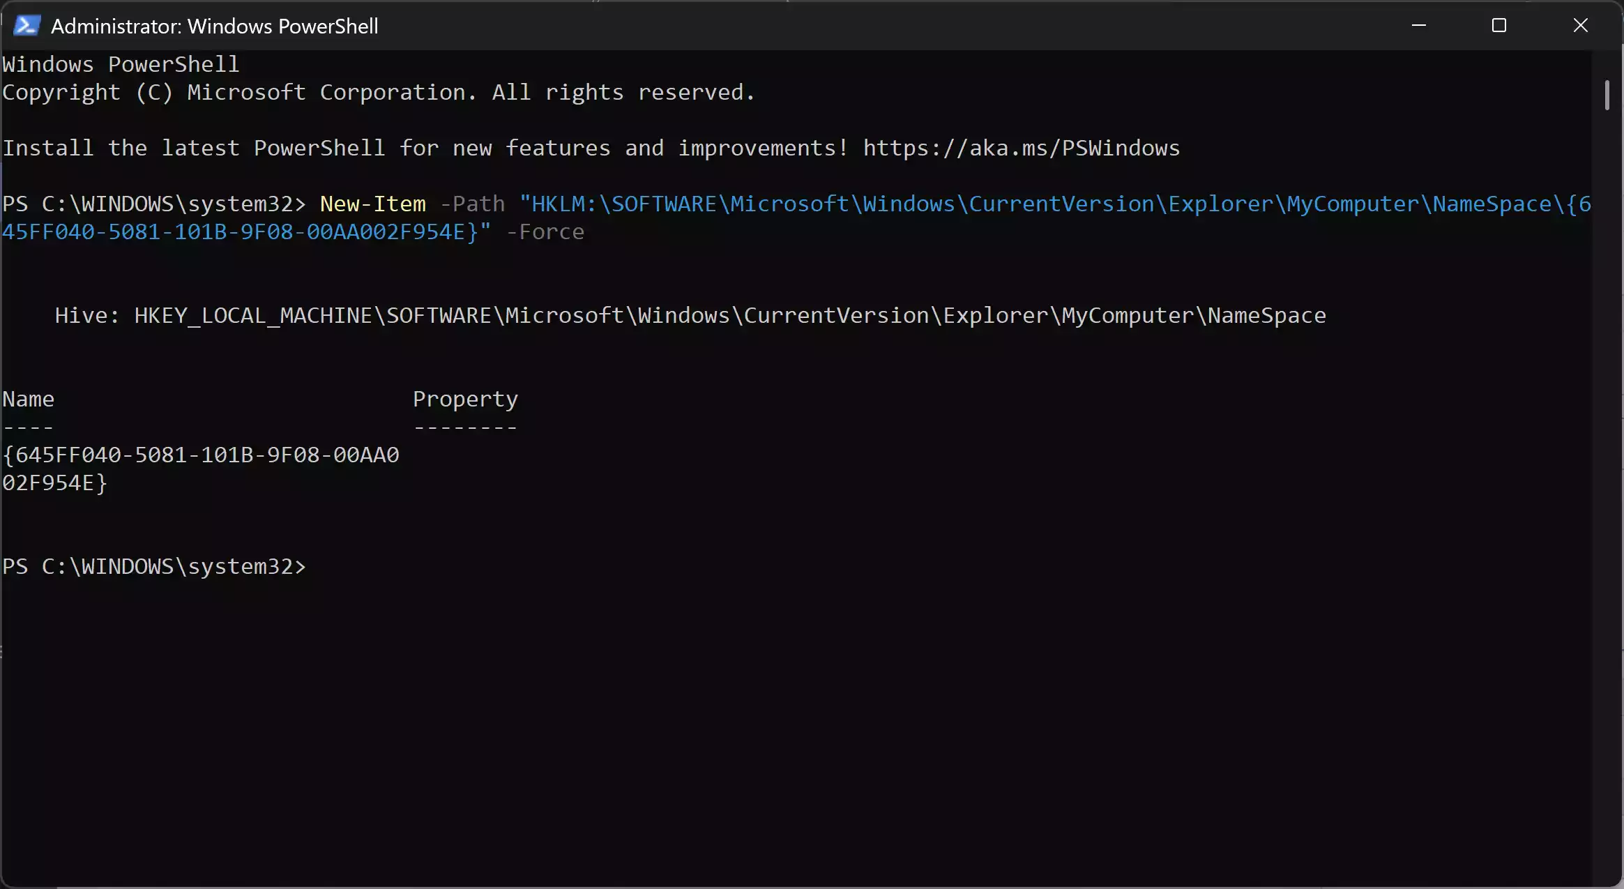Click the title text Administrator: Windows PowerShell
The width and height of the screenshot is (1624, 889).
tap(214, 26)
